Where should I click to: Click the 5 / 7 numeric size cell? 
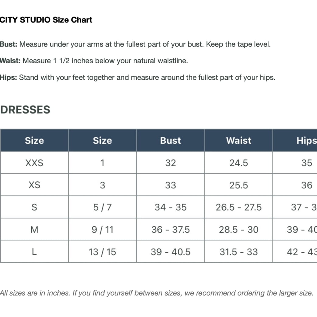(103, 207)
